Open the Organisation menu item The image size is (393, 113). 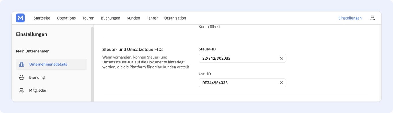pyautogui.click(x=175, y=18)
